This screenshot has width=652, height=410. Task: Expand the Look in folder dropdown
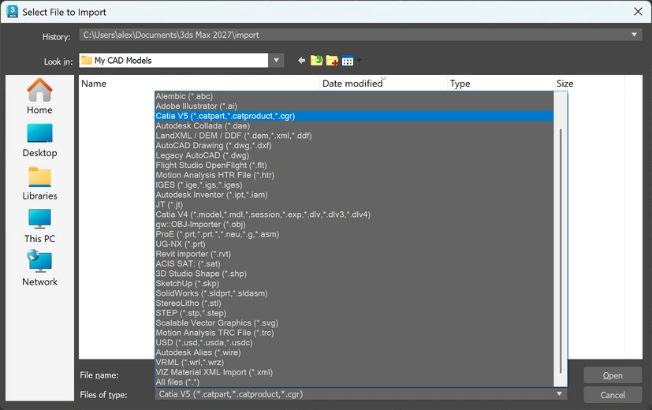pos(276,60)
